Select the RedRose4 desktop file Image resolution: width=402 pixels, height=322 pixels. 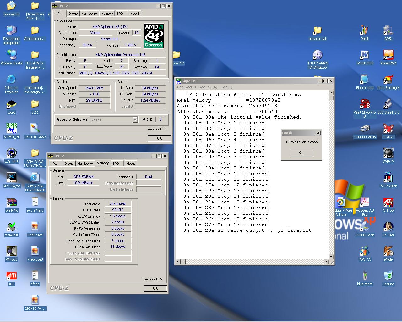(x=35, y=229)
